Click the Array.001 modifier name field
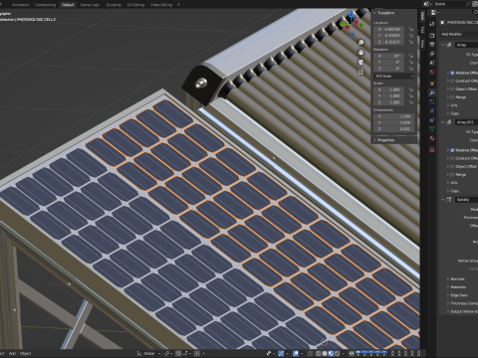 466,122
